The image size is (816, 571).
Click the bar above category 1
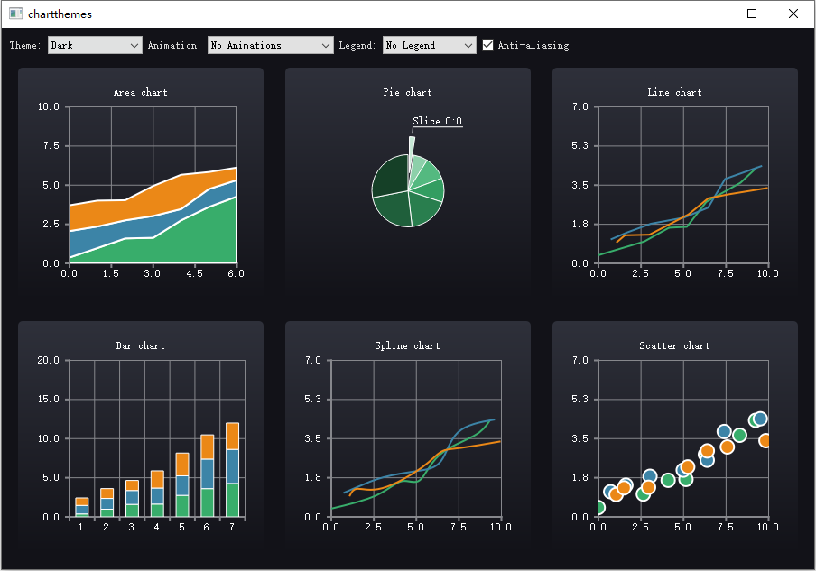[x=82, y=507]
